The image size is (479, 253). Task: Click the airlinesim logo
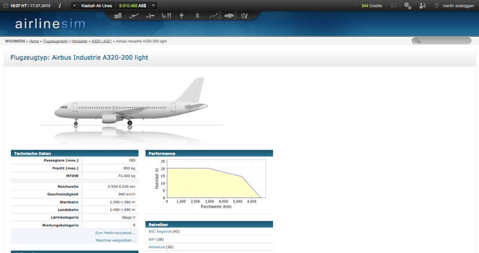(x=50, y=24)
